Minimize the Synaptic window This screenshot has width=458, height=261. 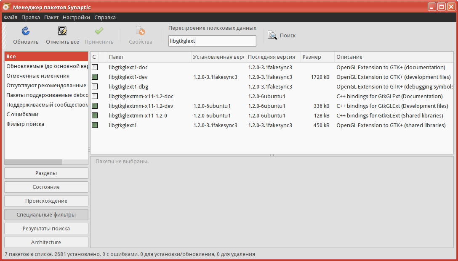click(432, 7)
